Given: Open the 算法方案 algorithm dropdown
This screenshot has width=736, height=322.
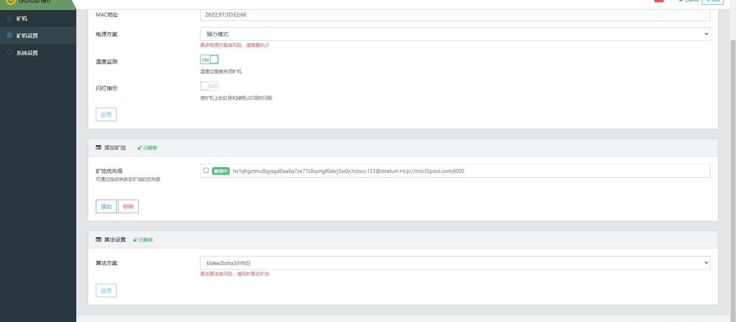Looking at the screenshot, I should (455, 263).
